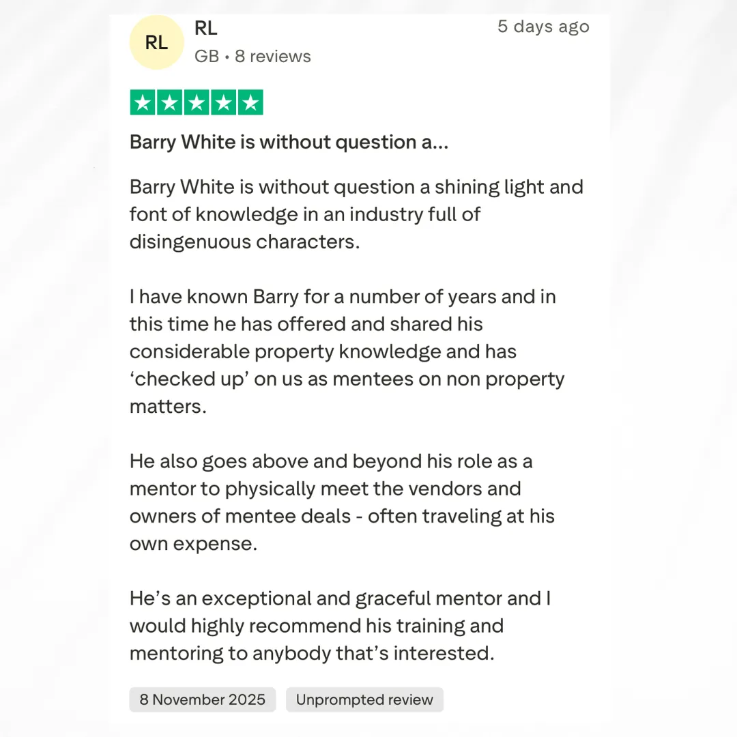
Task: Click the 'shining light' opening paragraph
Action: [x=355, y=214]
